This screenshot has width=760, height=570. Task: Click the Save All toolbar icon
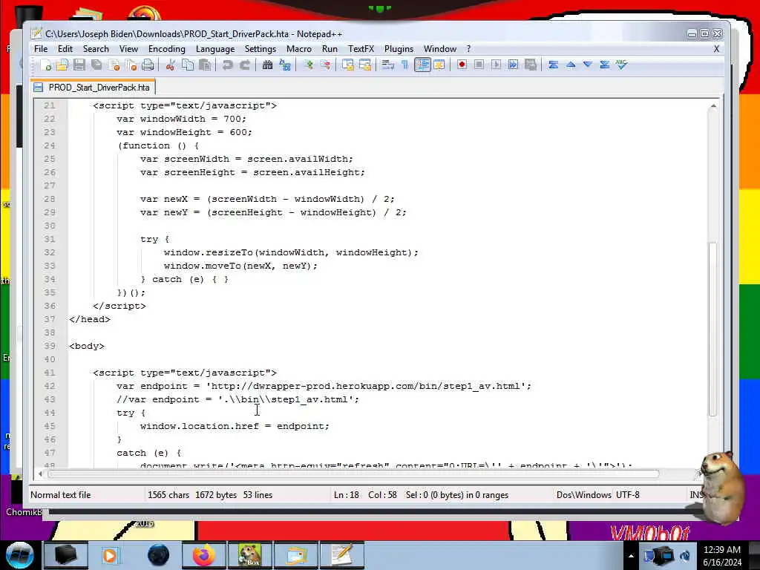point(96,65)
